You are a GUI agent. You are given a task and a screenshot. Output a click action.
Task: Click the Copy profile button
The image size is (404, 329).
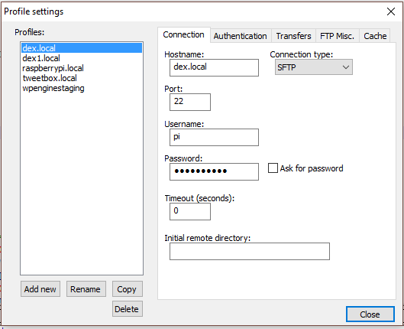coord(128,289)
